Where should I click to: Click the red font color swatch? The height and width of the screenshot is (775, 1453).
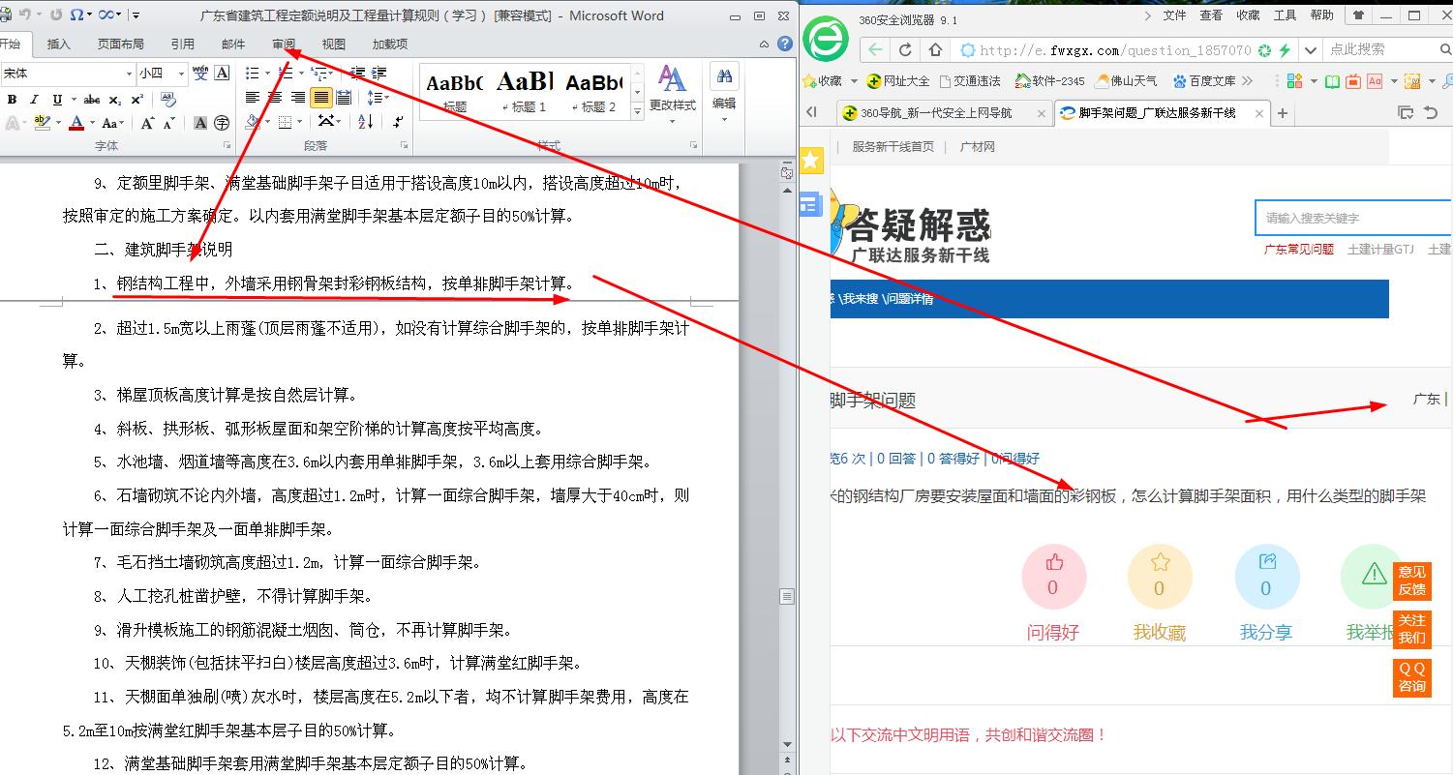76,123
